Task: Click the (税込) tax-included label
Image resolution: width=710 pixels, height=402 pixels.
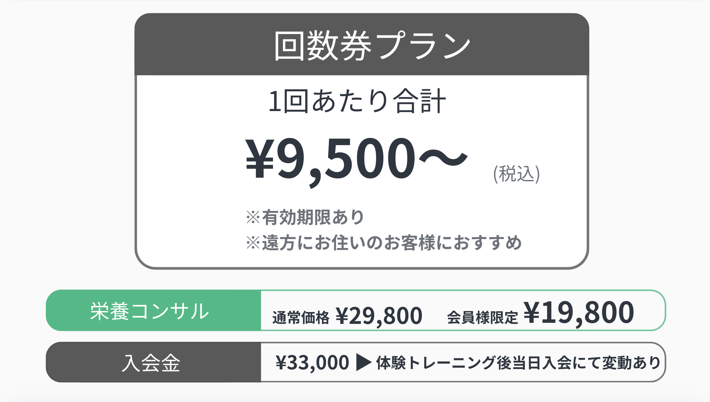Action: tap(517, 174)
